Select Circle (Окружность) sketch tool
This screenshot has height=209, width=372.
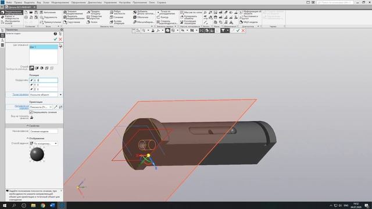point(48,17)
